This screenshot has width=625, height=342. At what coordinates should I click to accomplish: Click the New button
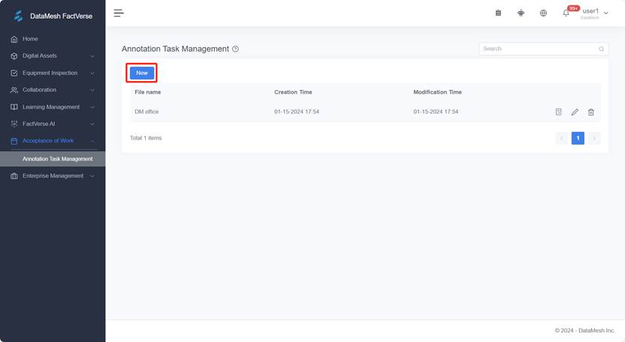(x=142, y=73)
